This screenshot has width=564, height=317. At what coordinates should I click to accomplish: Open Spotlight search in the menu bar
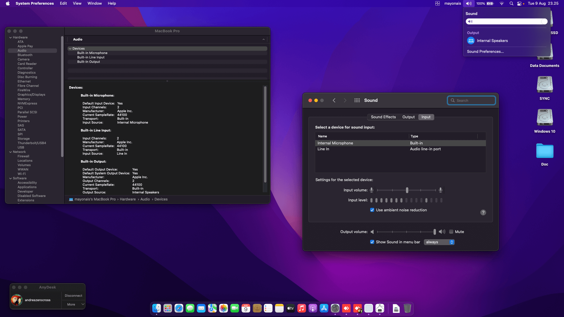point(511,4)
